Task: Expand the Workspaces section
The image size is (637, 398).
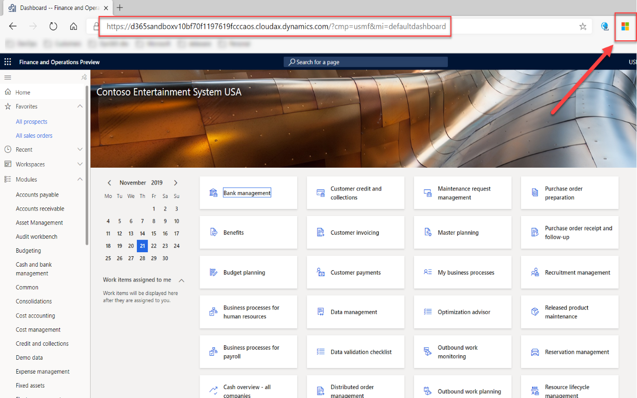Action: (80, 164)
